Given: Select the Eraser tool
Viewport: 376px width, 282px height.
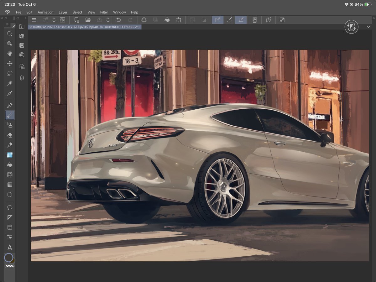Looking at the screenshot, I should (x=10, y=135).
